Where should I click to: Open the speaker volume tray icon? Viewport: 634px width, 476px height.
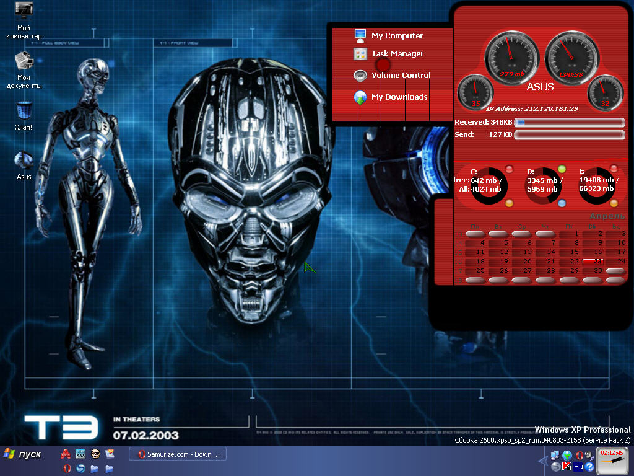589,456
